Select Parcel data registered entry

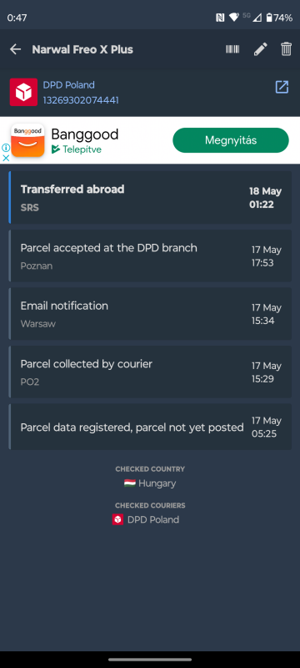coord(150,427)
